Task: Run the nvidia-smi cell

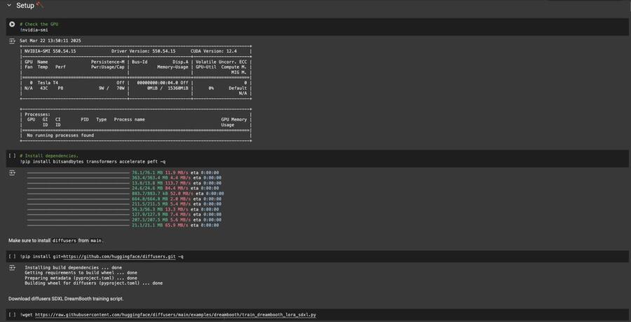Action: [12, 24]
